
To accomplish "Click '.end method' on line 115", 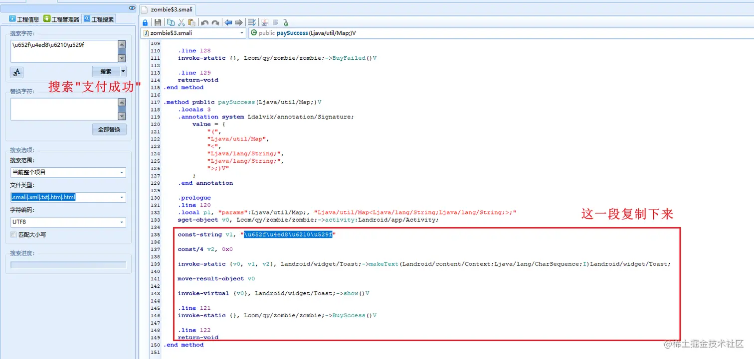I will [184, 87].
